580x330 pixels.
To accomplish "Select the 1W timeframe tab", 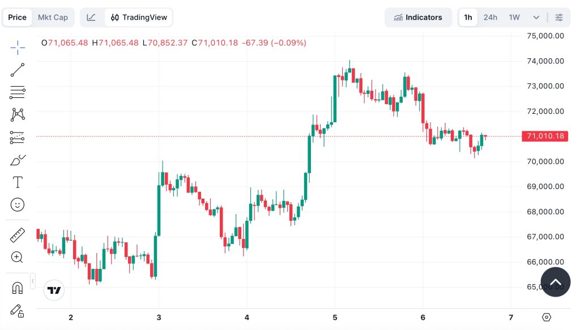I will tap(513, 17).
